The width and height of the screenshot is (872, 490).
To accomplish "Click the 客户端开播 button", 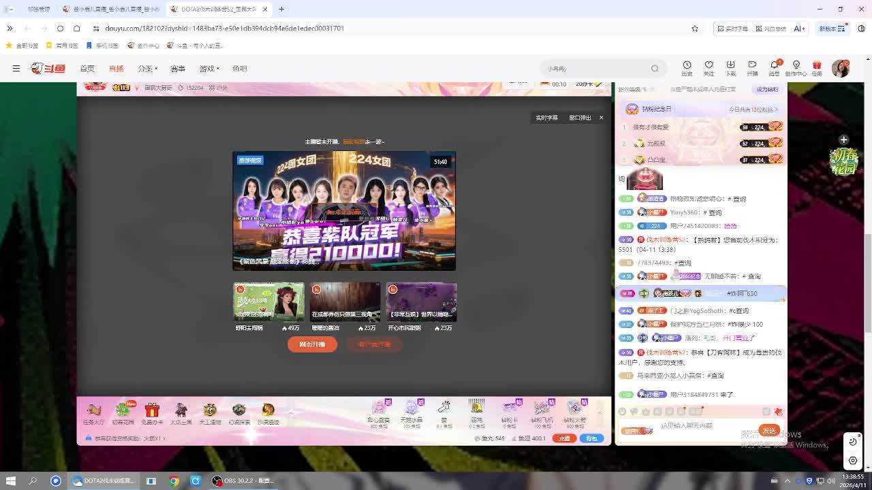I will tap(375, 344).
